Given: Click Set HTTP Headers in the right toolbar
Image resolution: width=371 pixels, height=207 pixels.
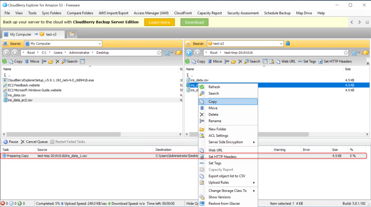Looking at the screenshot, I should (335, 61).
